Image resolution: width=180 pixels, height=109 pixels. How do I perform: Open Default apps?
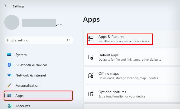point(132,57)
